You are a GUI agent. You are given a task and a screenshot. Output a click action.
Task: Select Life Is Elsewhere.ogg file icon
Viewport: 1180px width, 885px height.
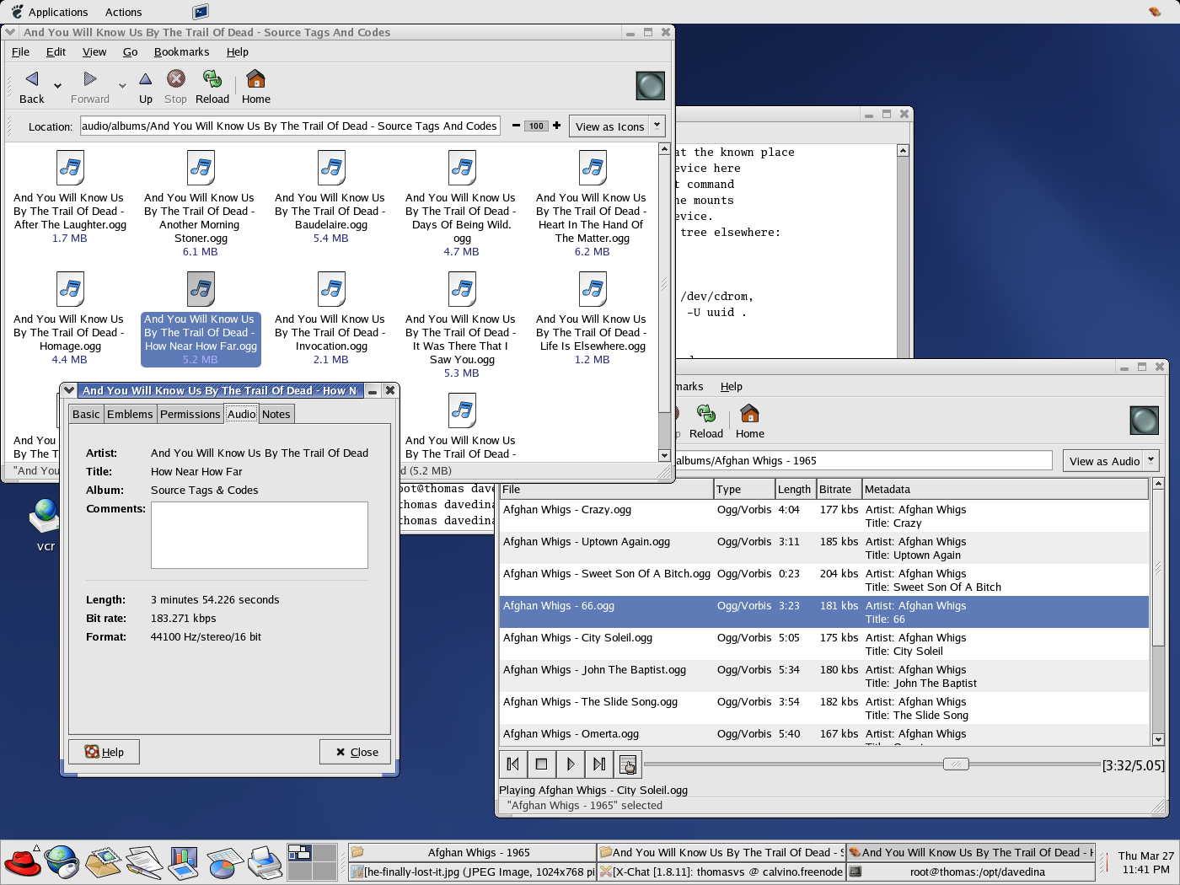tap(593, 289)
